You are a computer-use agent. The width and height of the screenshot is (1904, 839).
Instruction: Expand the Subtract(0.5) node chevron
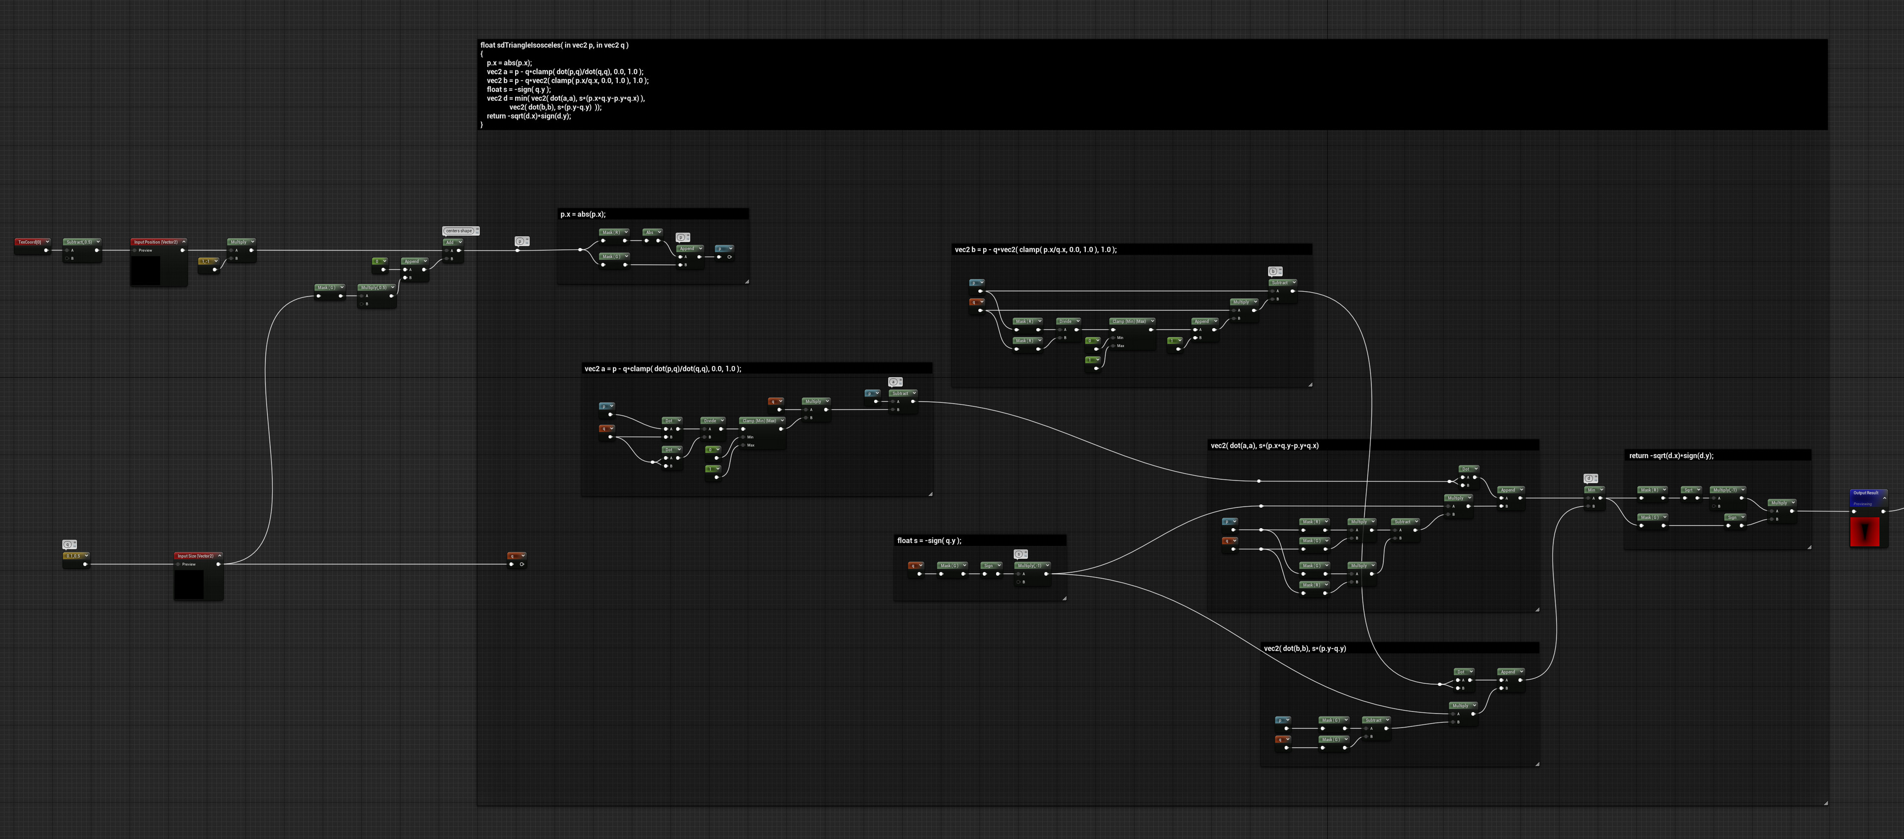pos(98,241)
